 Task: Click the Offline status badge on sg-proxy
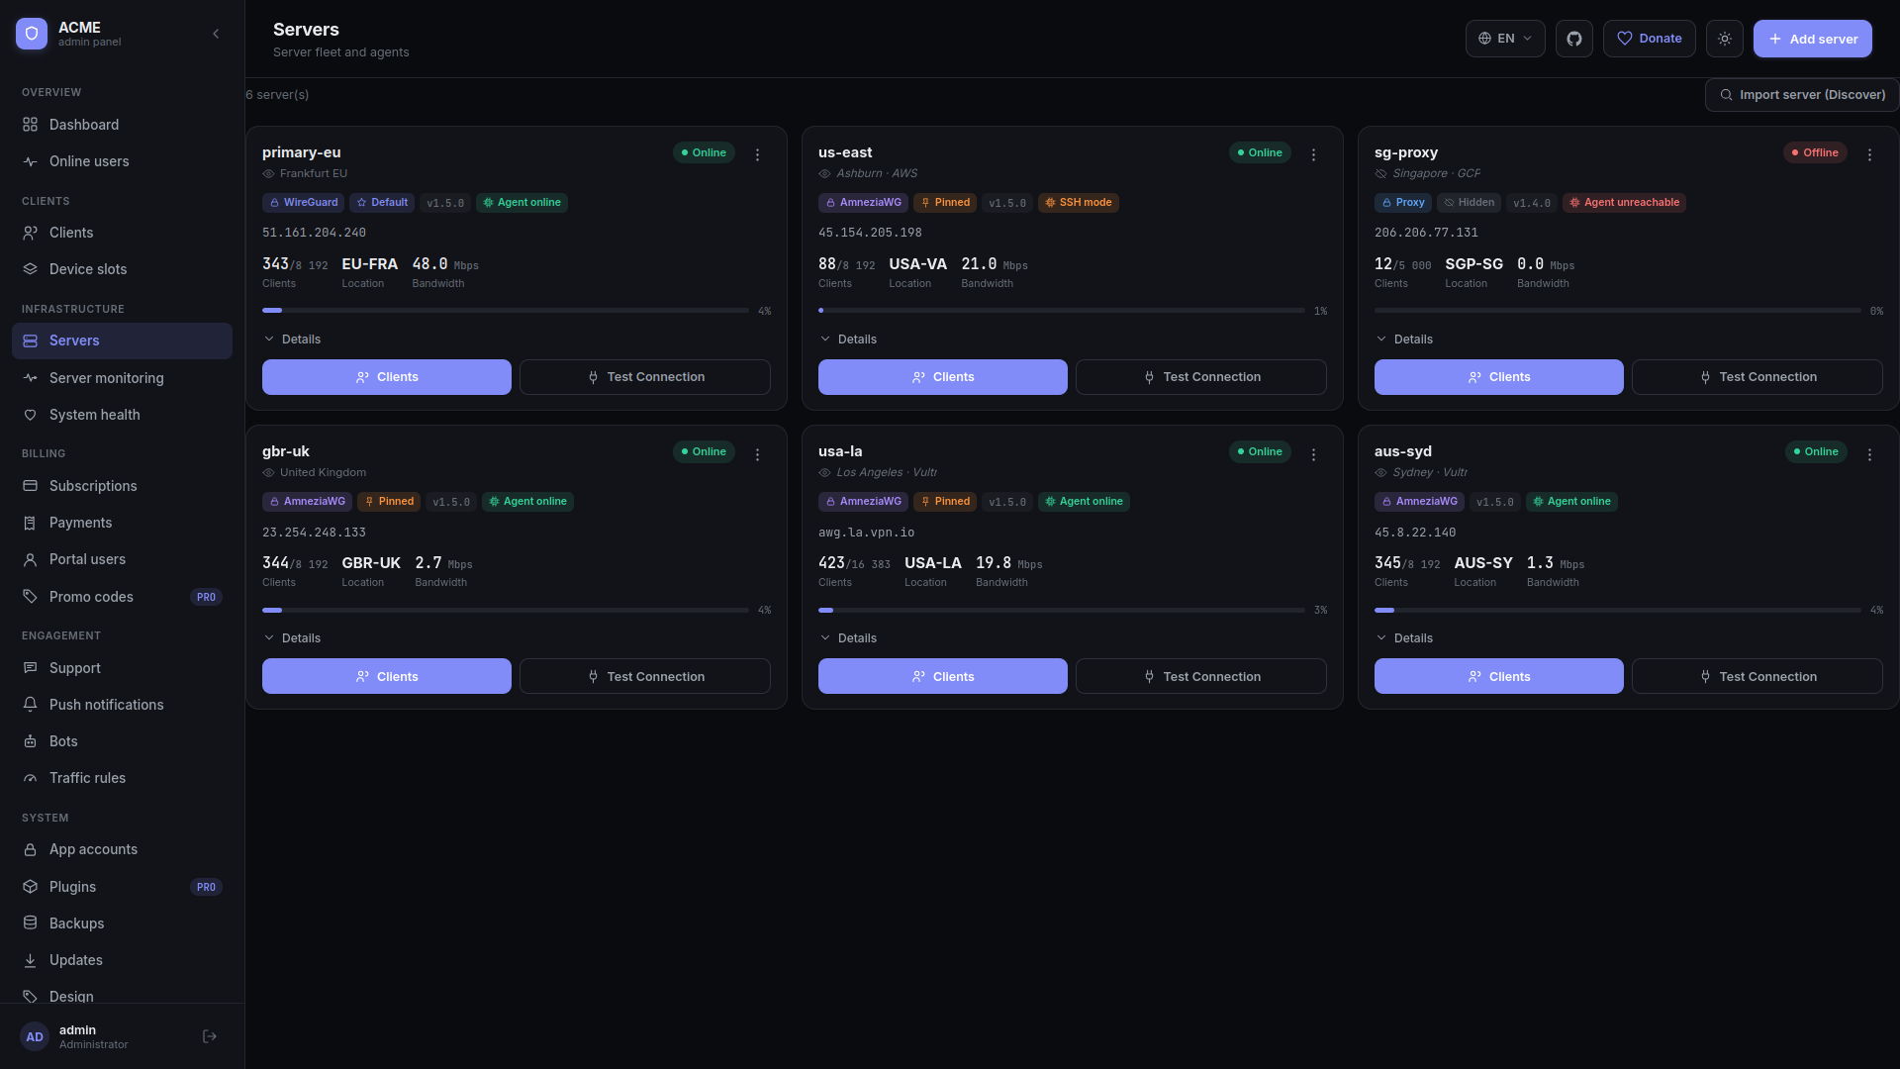click(x=1815, y=152)
